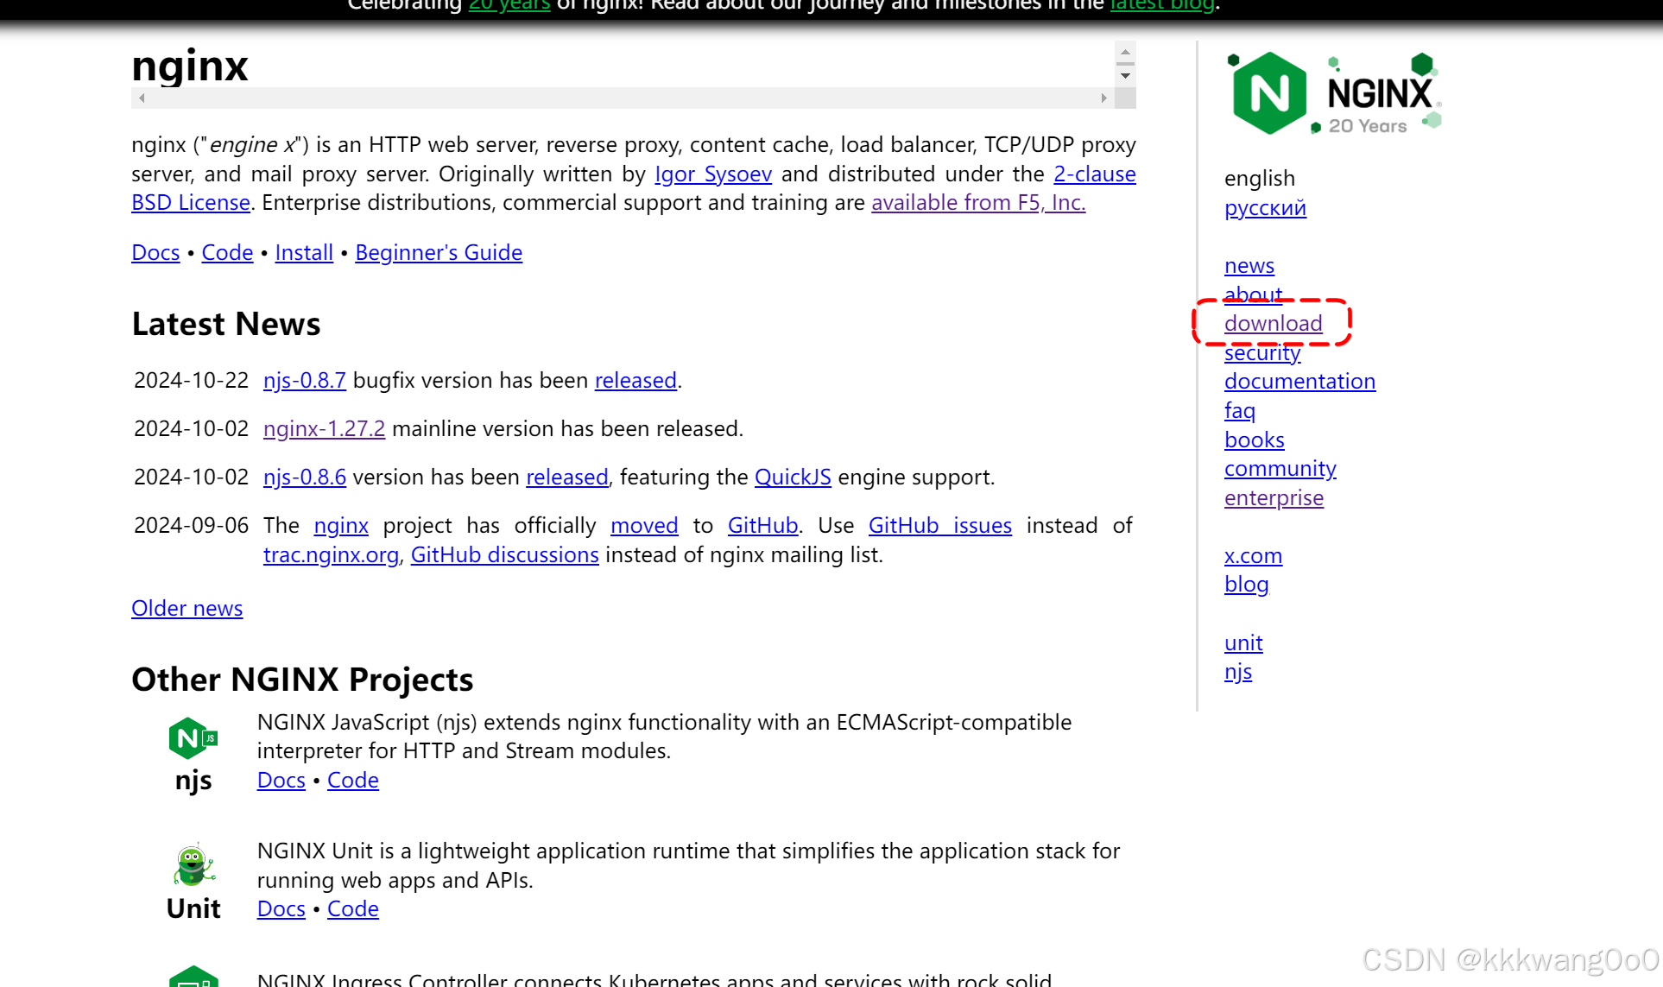Screen dimensions: 1663x987
Task: Click the scroll up arrow beside title
Action: click(1125, 53)
